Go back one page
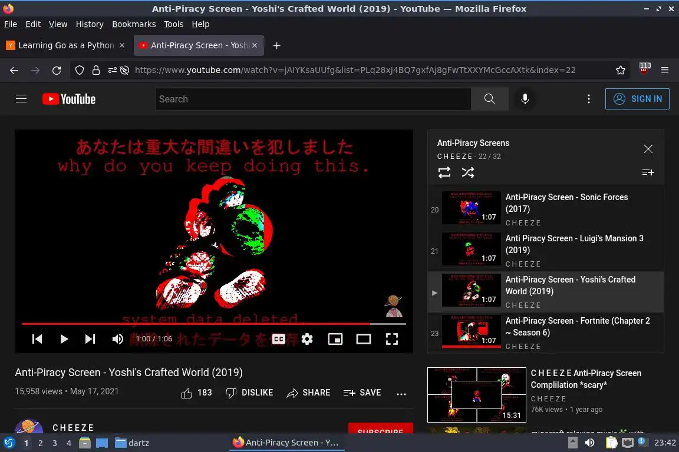 click(14, 70)
